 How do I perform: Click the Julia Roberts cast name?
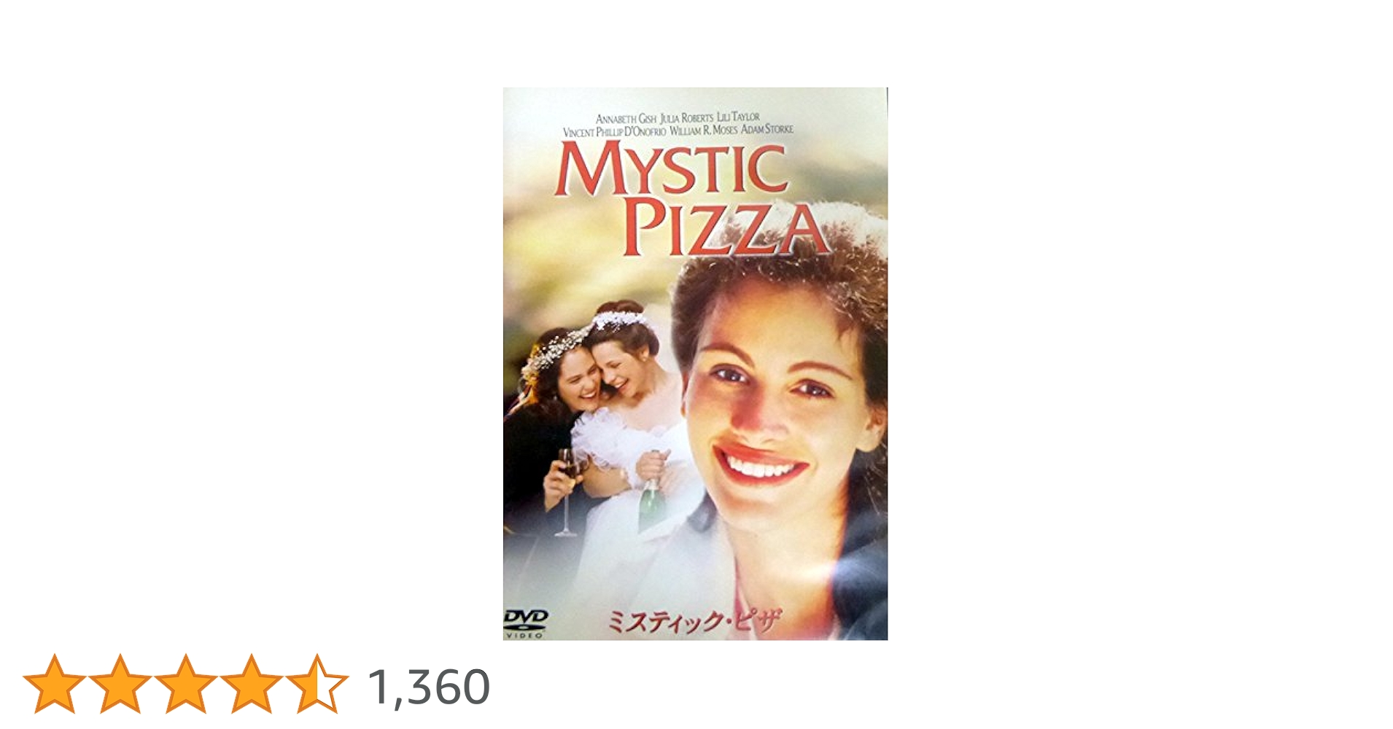coord(687,118)
